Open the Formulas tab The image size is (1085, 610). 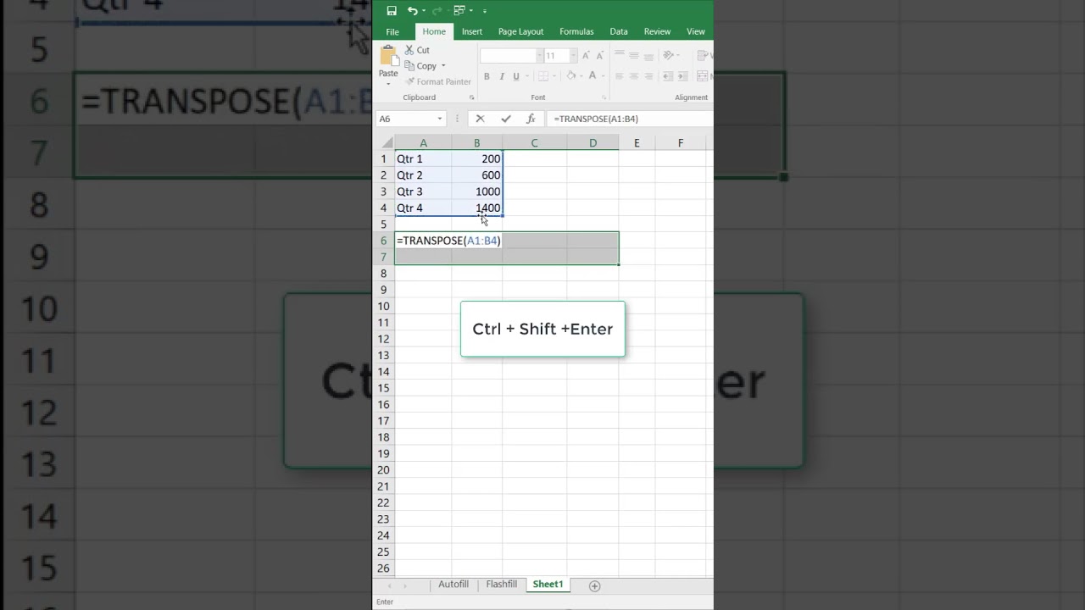coord(576,31)
